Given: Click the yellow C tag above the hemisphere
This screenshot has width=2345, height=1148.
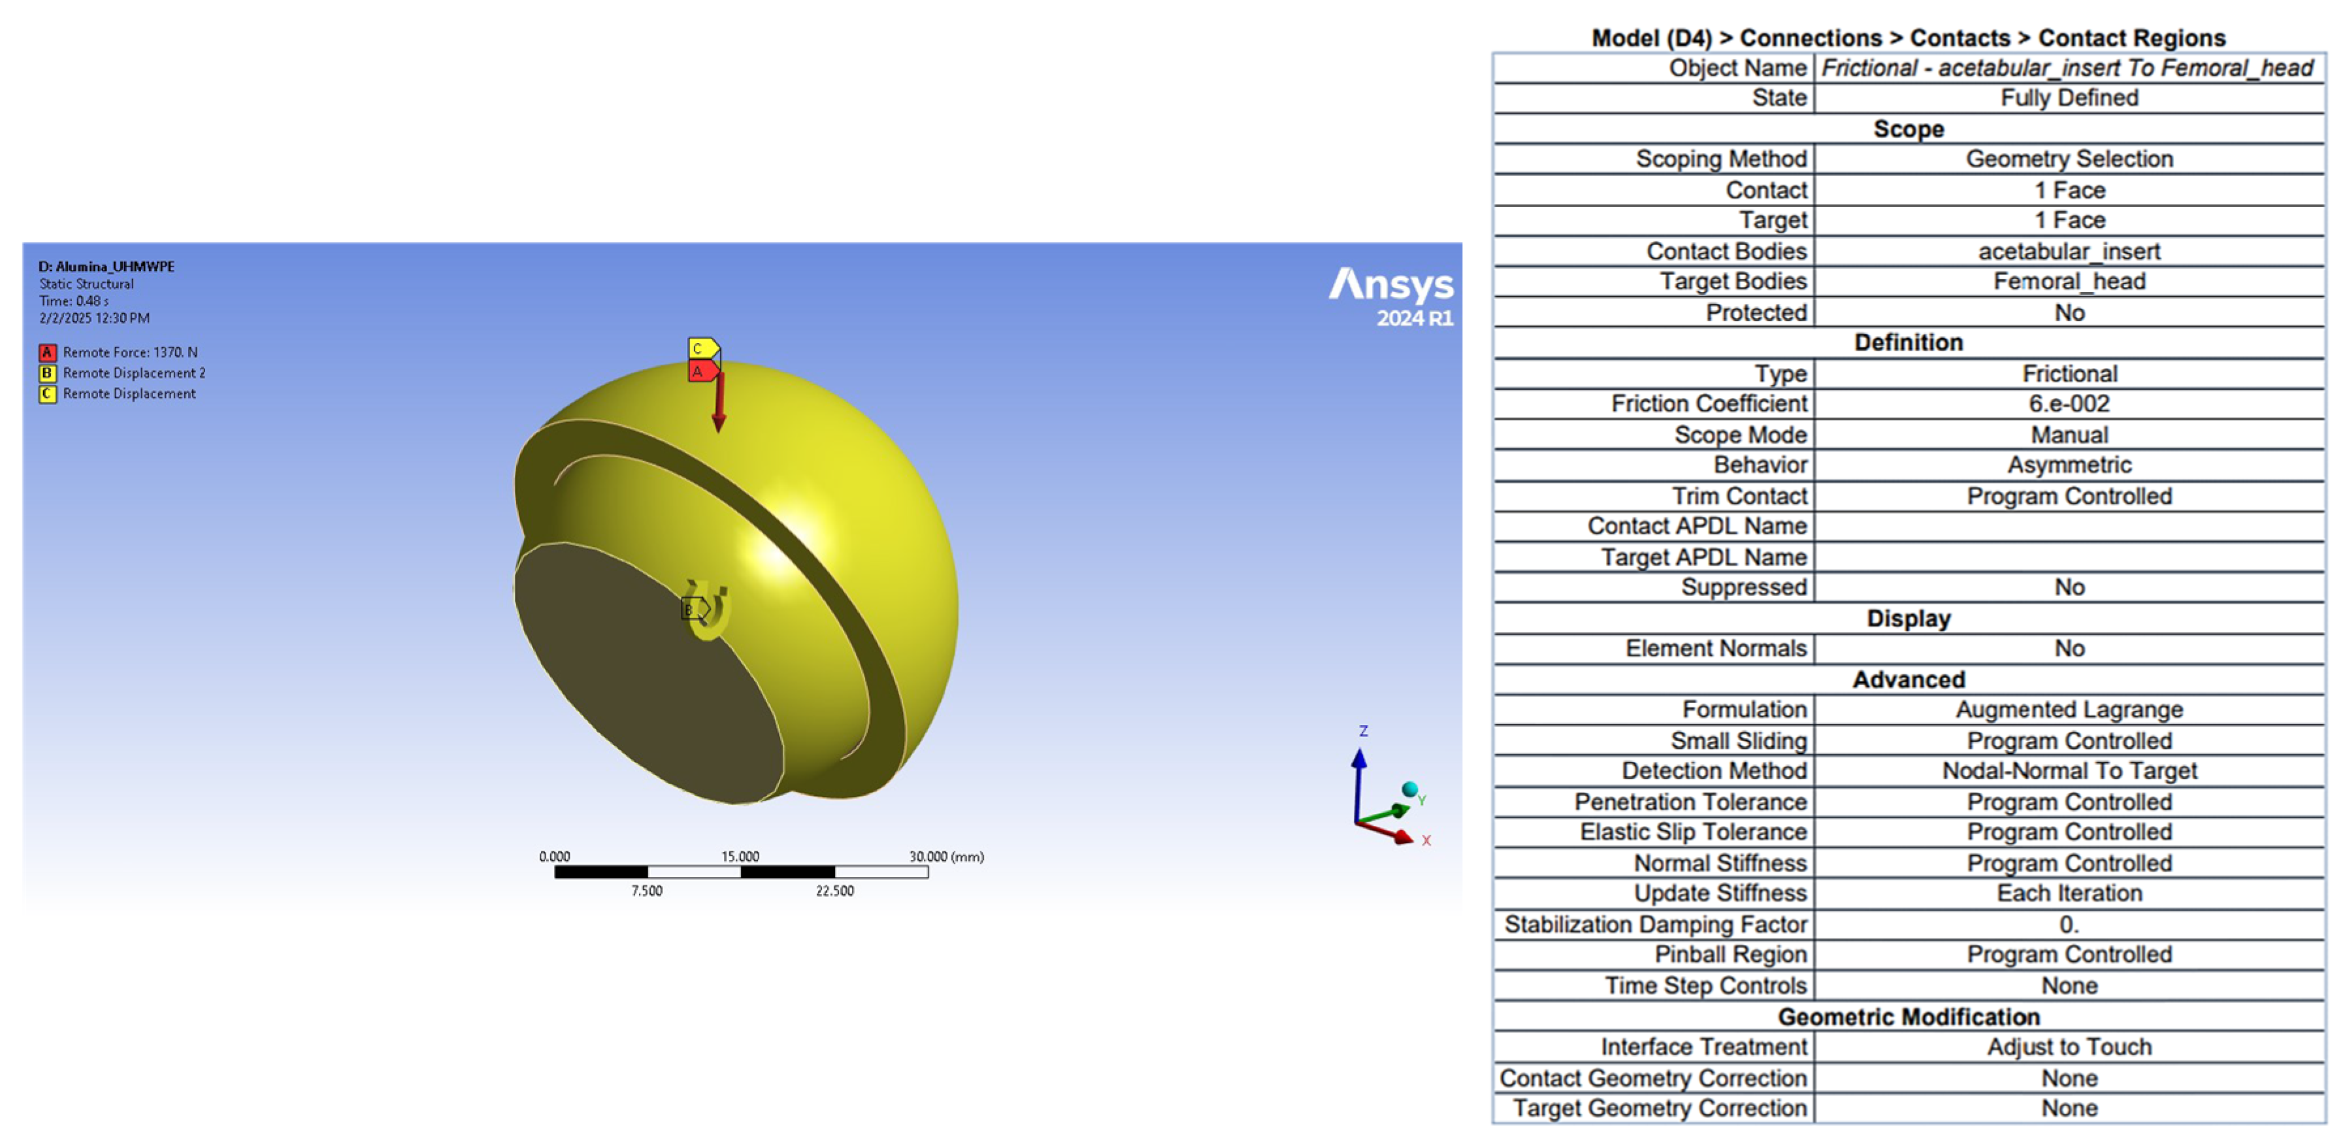Looking at the screenshot, I should pyautogui.click(x=702, y=349).
